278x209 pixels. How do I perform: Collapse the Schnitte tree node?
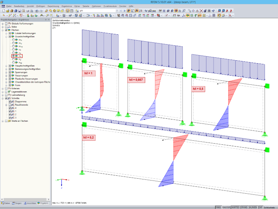3,98
